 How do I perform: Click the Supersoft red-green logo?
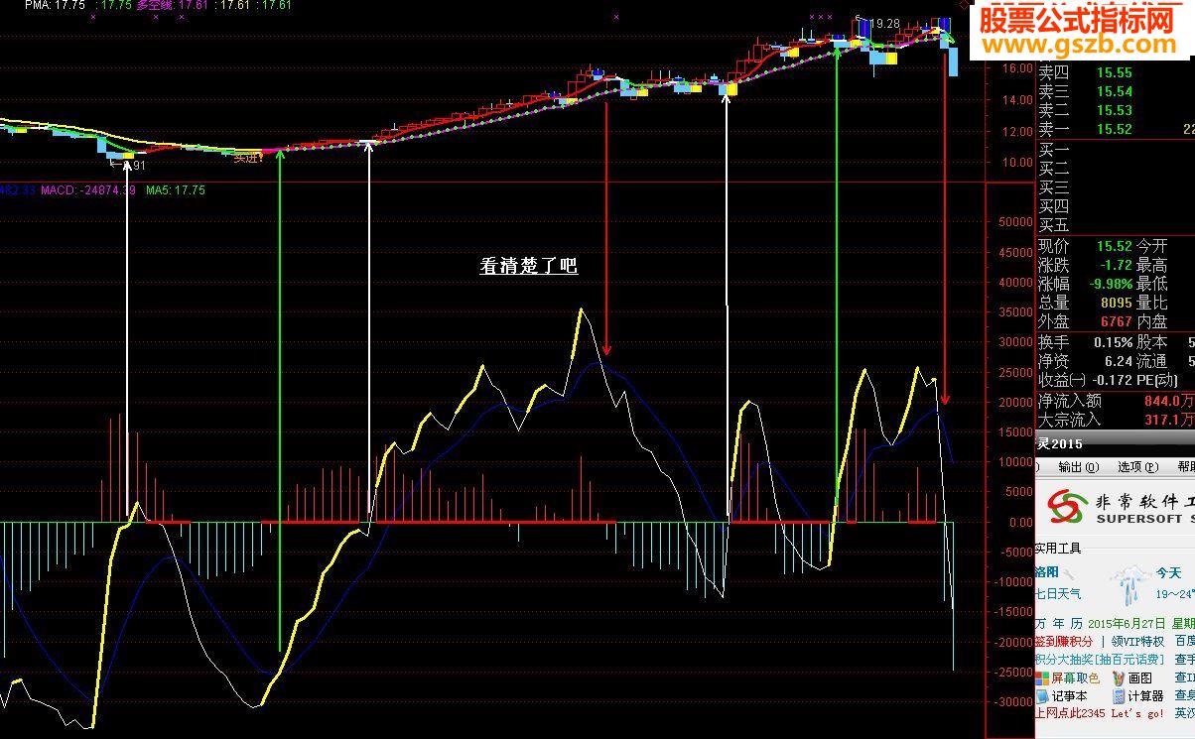coord(1067,507)
